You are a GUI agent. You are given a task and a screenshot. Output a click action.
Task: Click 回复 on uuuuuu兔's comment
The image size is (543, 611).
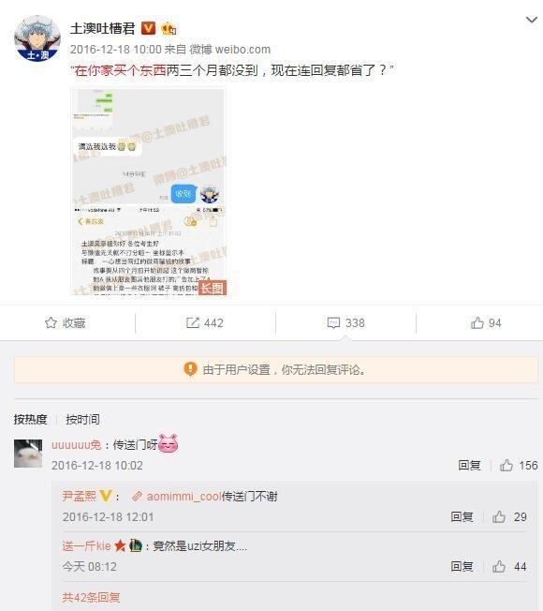click(x=469, y=465)
